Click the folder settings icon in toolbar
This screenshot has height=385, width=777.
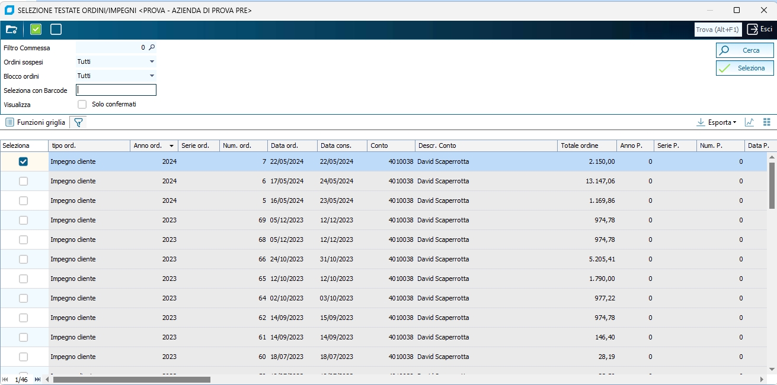click(x=11, y=30)
